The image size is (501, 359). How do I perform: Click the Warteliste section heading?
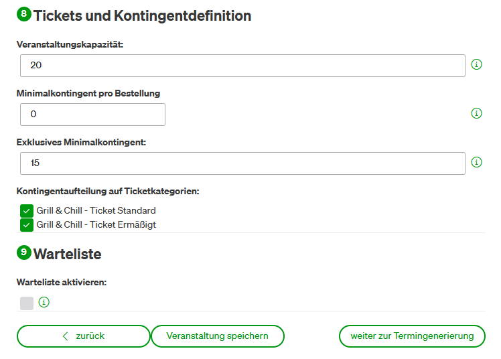(68, 255)
